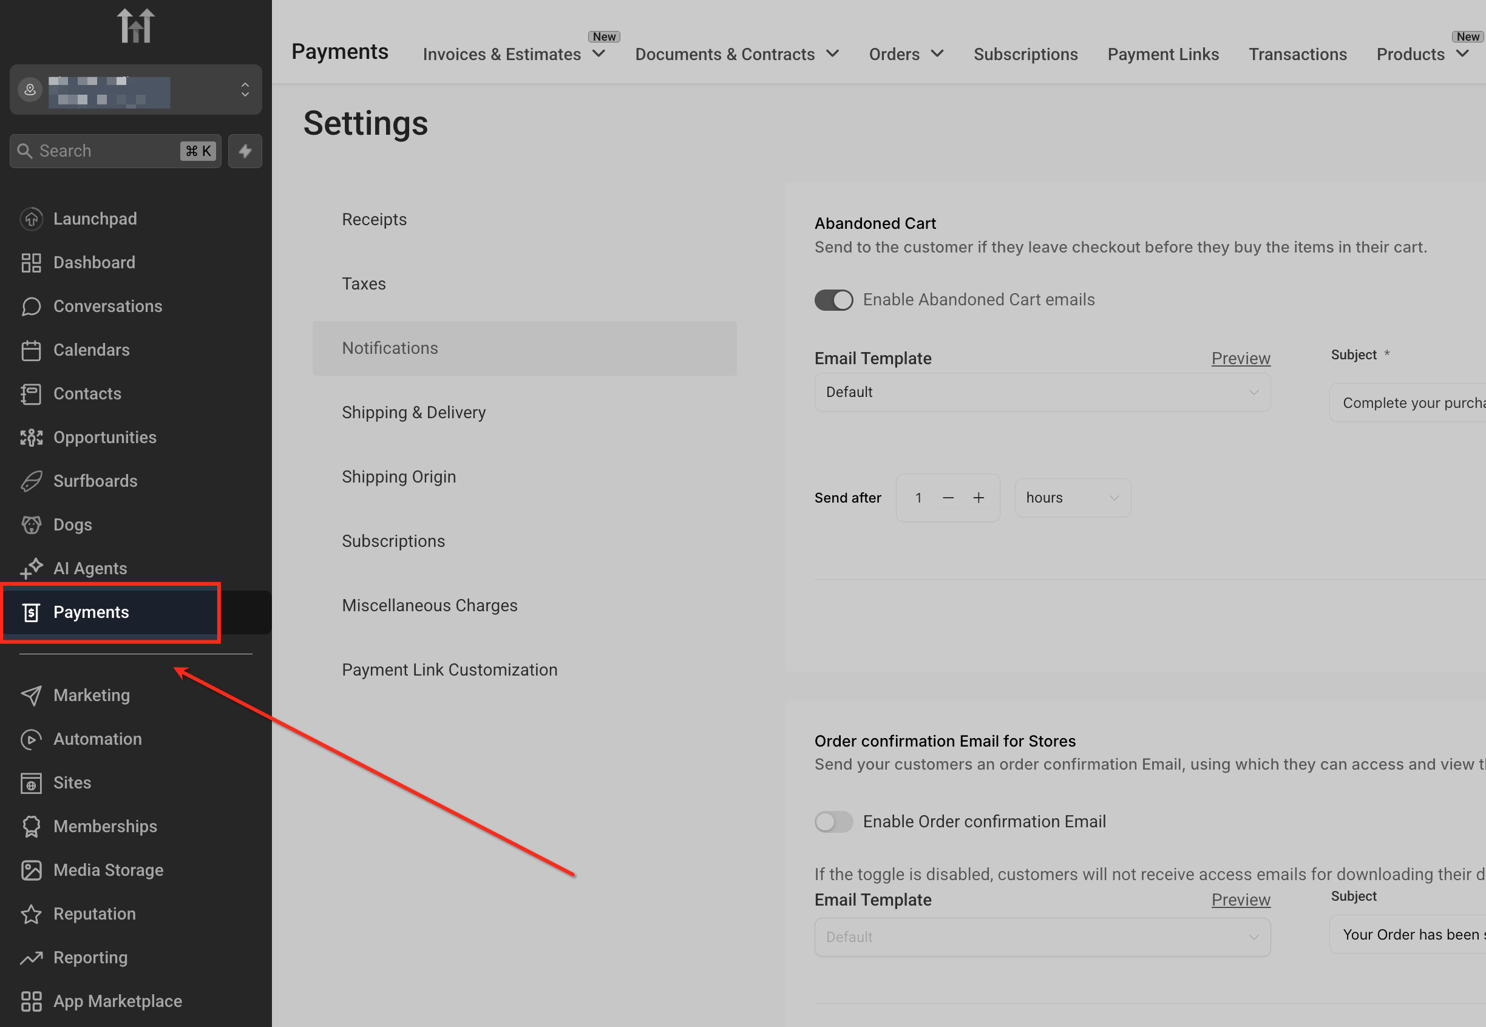Enable Order confirmation Email toggle
This screenshot has height=1027, width=1486.
coord(833,822)
